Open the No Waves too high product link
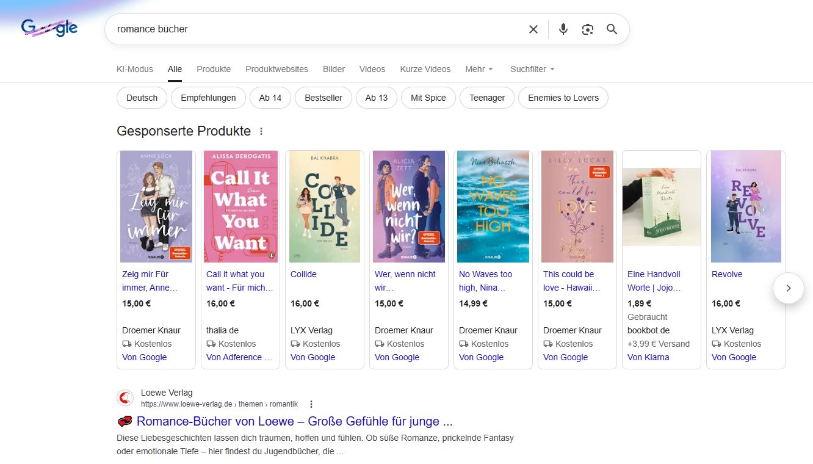This screenshot has width=813, height=464. pyautogui.click(x=485, y=281)
